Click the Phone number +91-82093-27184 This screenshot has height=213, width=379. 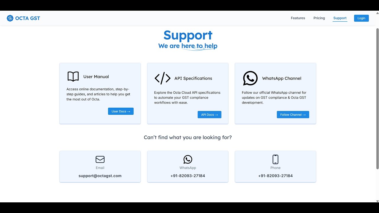coord(275,176)
